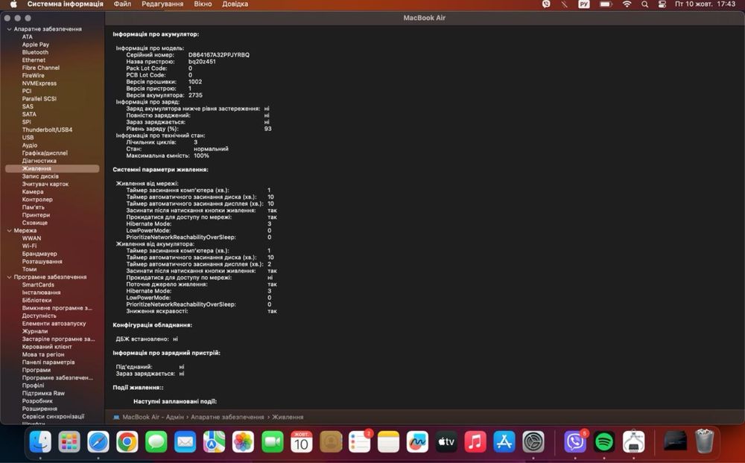Open System Settings gear in Dock
745x463 pixels.
tap(533, 442)
